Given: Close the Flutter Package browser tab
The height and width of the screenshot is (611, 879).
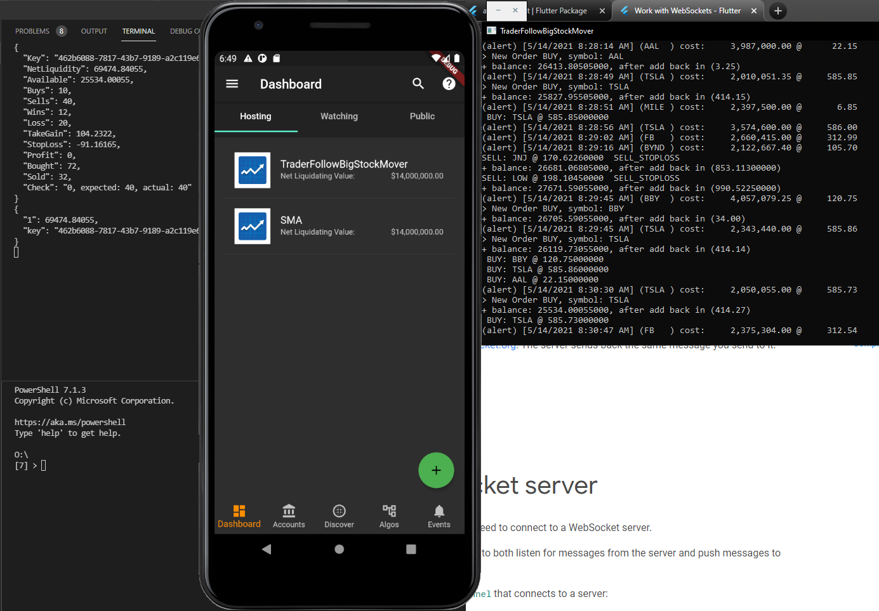Looking at the screenshot, I should [602, 11].
